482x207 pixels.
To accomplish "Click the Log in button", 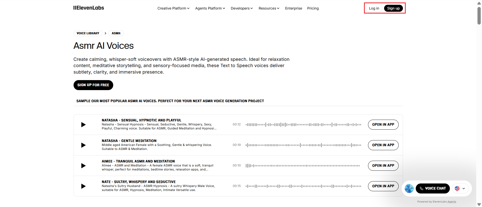I will [374, 8].
